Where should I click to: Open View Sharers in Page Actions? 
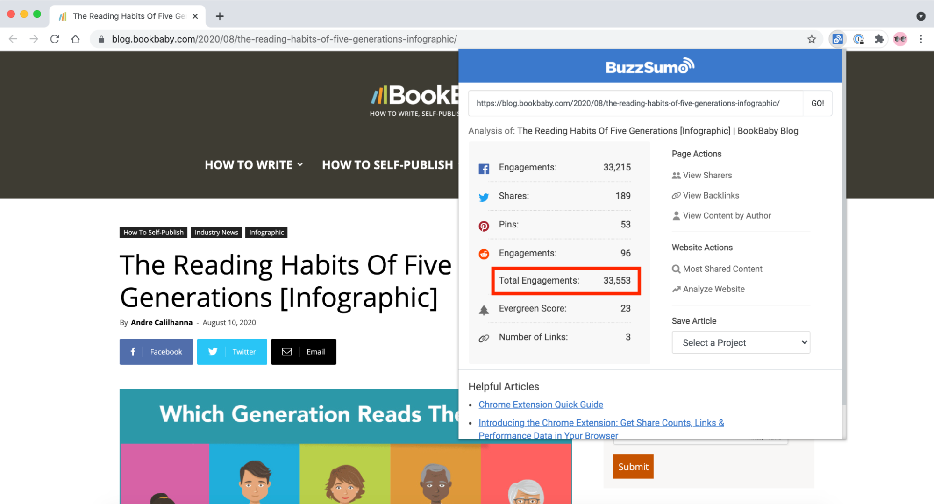[707, 175]
